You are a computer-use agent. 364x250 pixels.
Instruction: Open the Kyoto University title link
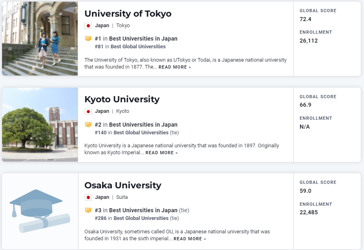(x=122, y=99)
